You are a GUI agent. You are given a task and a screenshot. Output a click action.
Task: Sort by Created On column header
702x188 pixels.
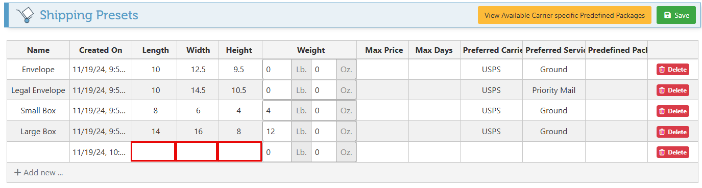(101, 50)
